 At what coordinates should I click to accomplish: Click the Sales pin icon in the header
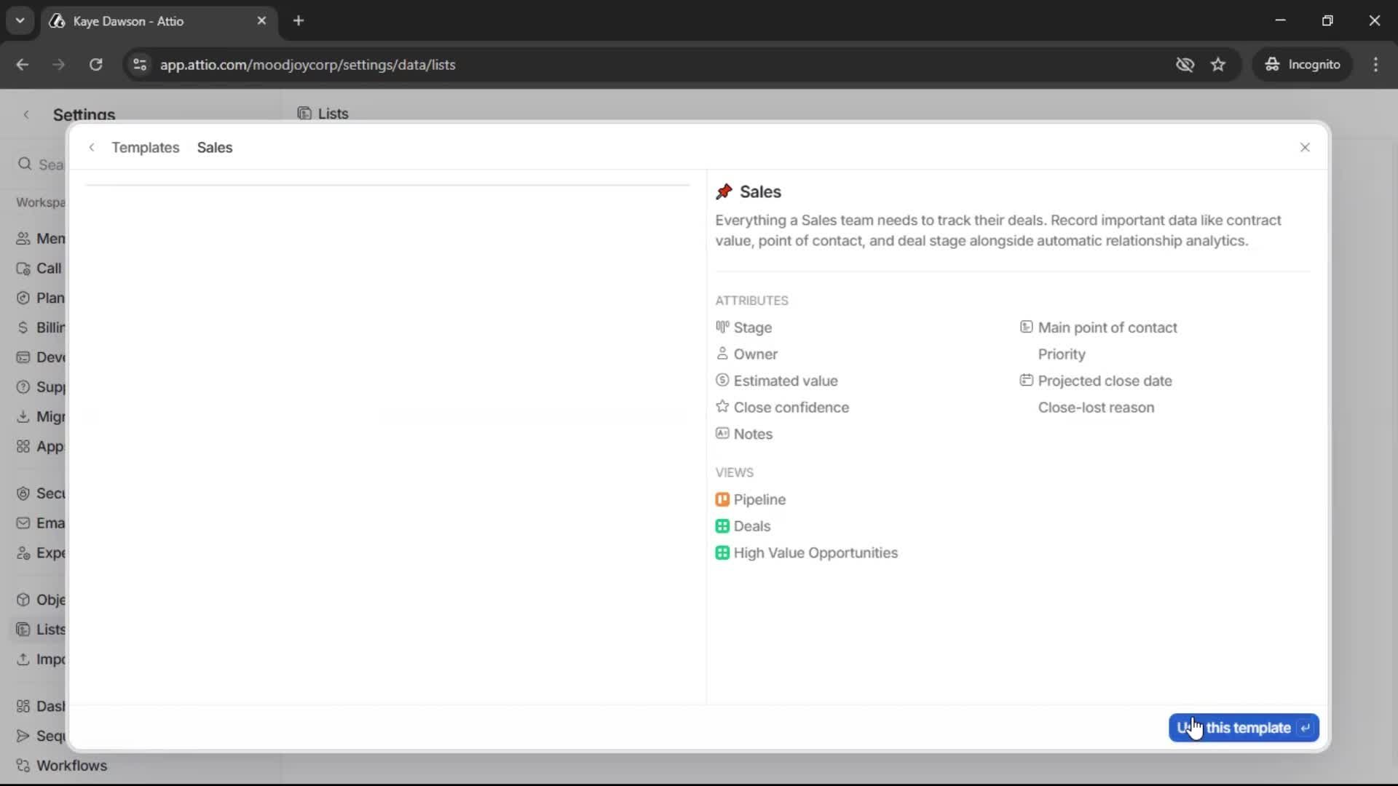pos(724,191)
